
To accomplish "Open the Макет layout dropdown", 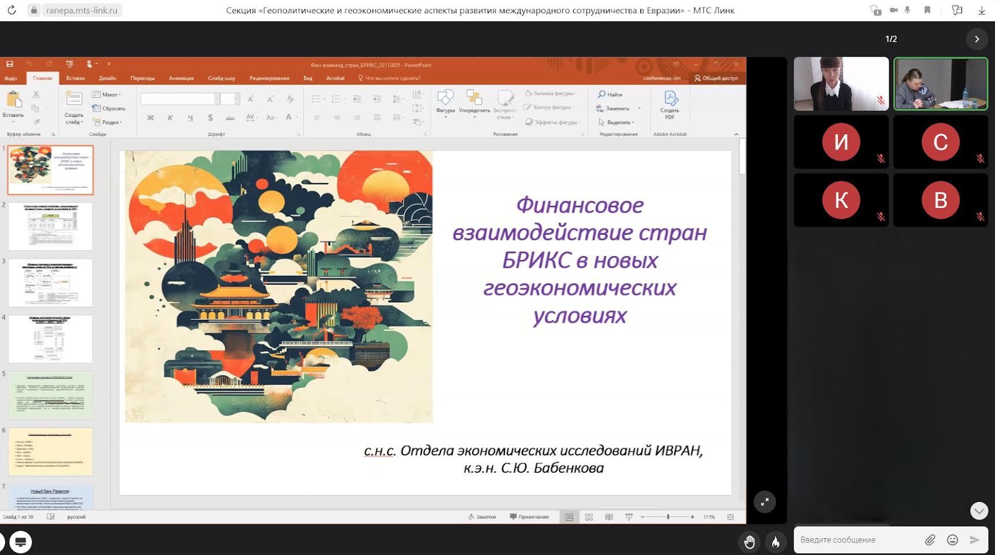I will tap(107, 94).
